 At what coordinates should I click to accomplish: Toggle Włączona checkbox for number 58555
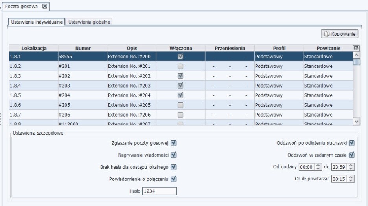[x=180, y=57]
